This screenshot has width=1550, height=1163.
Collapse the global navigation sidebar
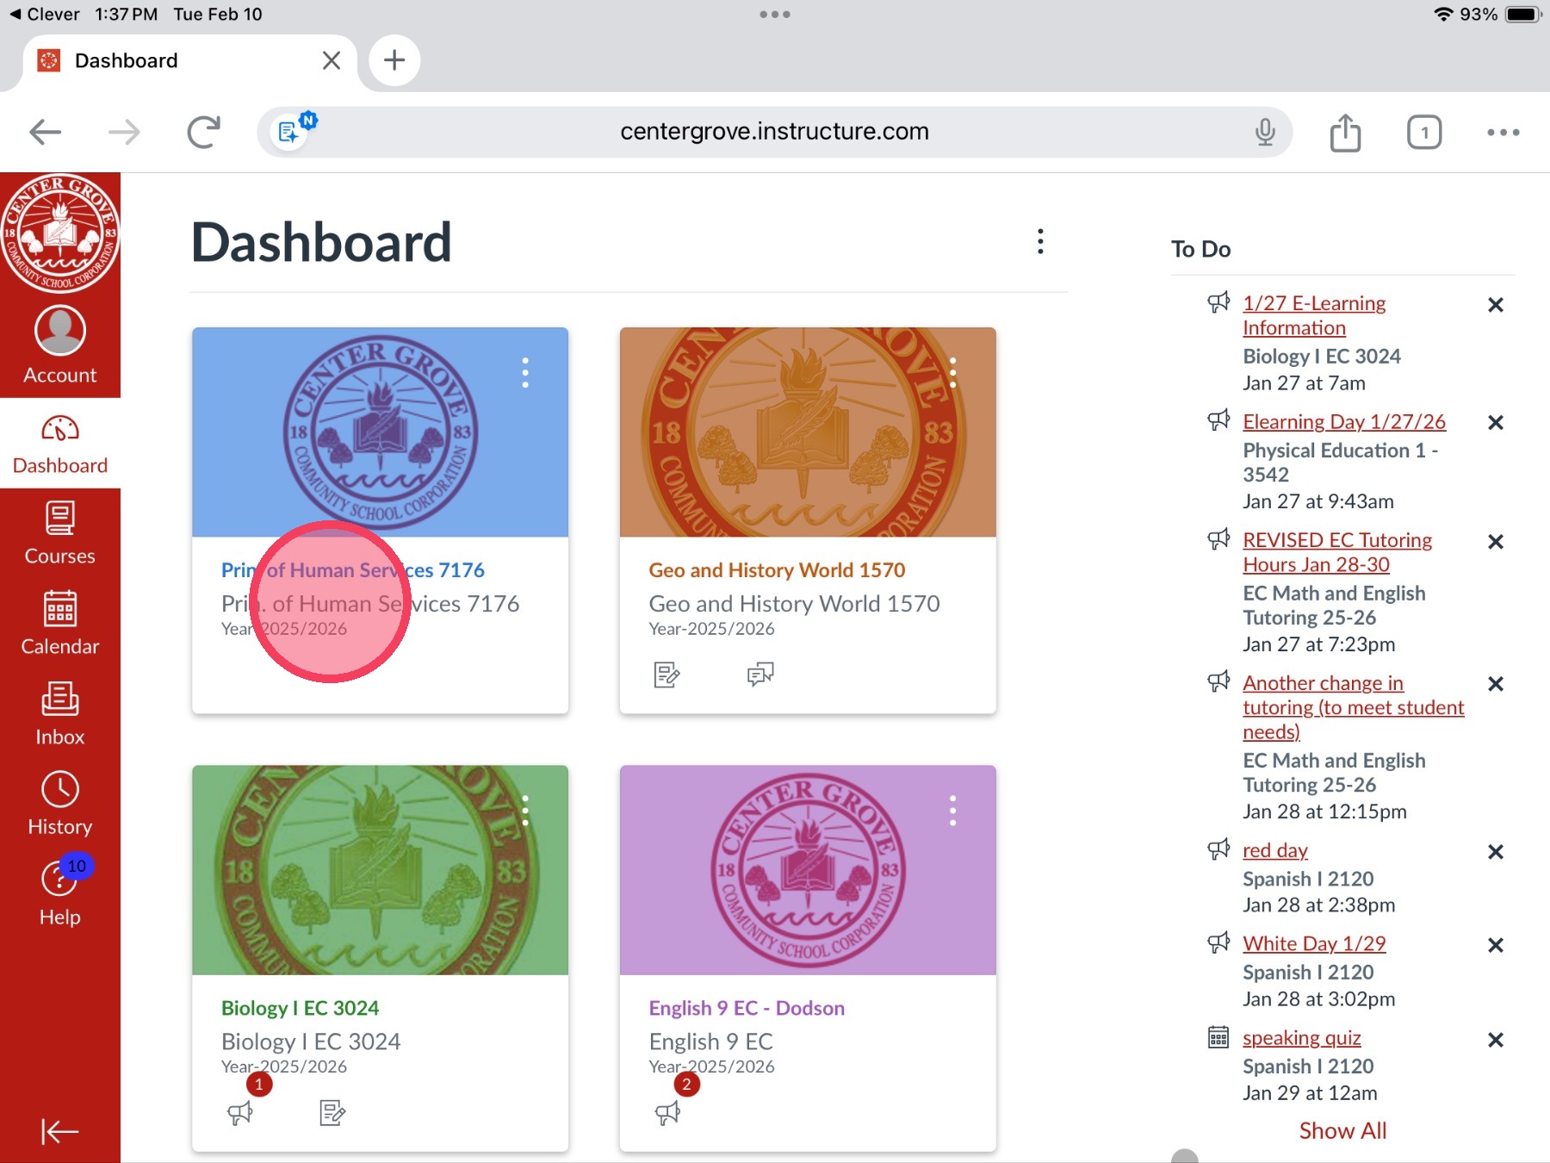coord(60,1131)
